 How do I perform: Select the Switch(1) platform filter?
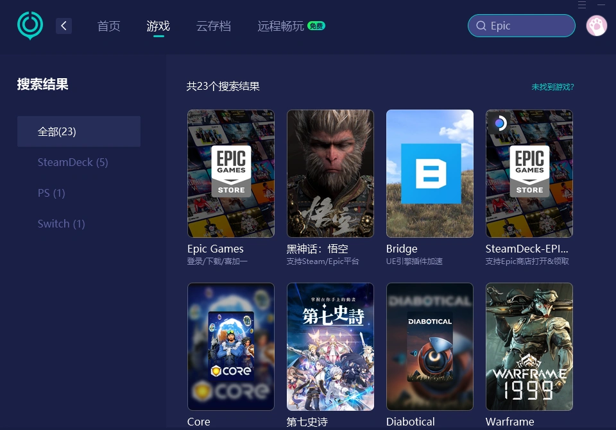click(x=61, y=224)
